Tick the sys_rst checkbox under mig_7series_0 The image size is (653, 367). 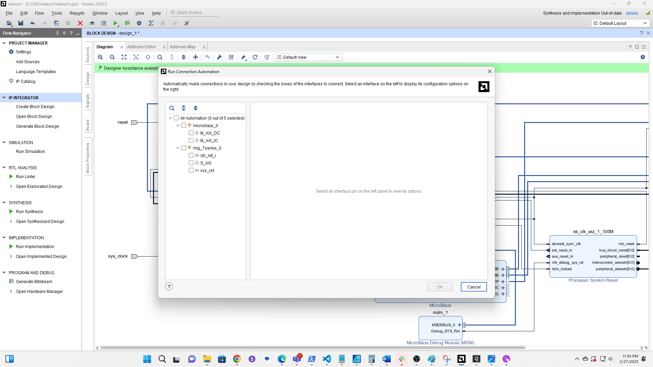tap(191, 170)
